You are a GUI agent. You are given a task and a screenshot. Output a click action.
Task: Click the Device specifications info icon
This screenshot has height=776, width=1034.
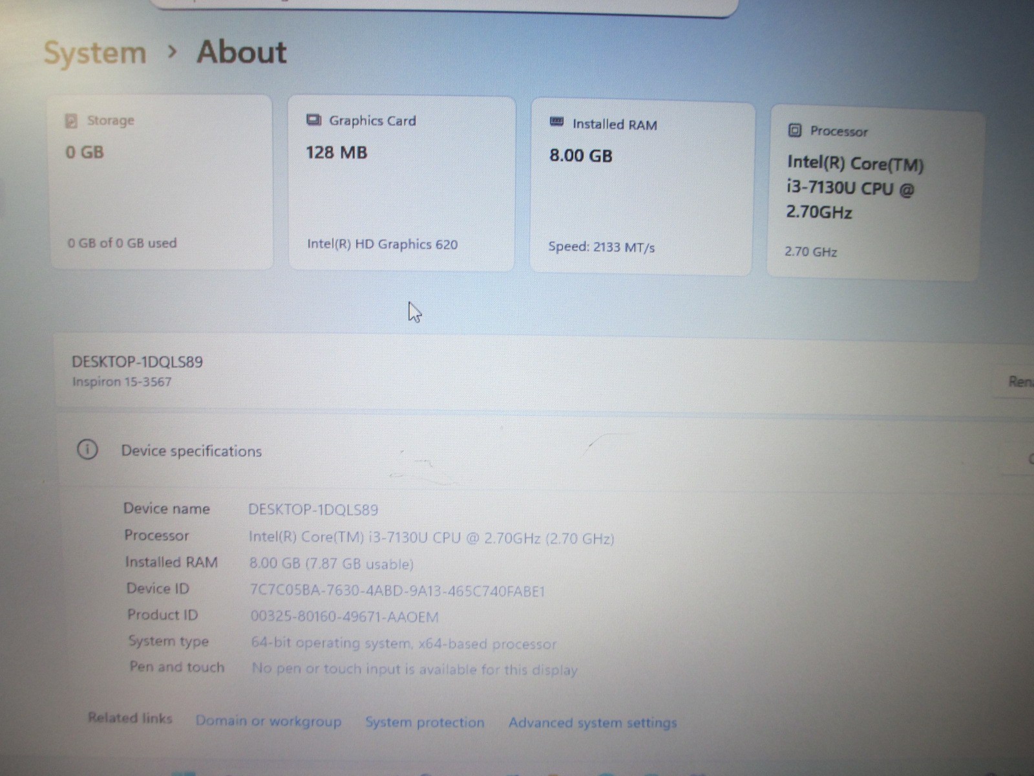[x=87, y=449]
